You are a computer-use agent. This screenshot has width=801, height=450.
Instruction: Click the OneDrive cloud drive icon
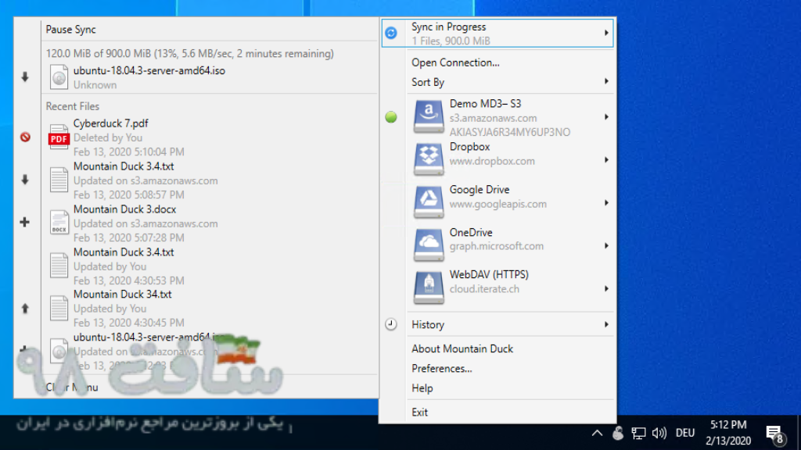(x=429, y=245)
